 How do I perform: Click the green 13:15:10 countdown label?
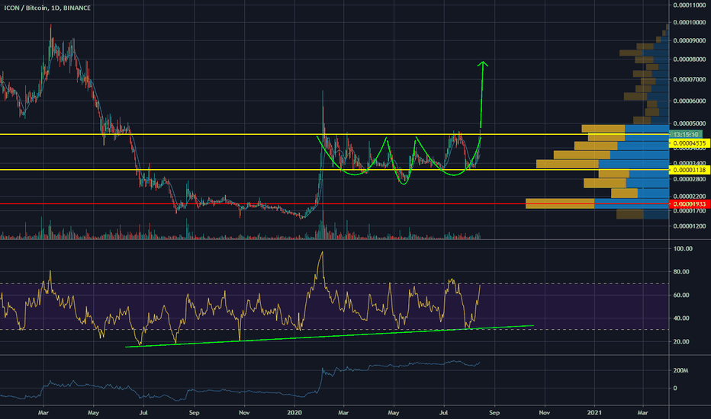pos(686,134)
